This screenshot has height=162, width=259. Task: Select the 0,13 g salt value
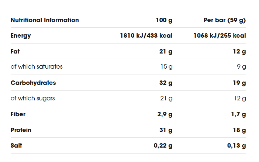tap(236, 146)
